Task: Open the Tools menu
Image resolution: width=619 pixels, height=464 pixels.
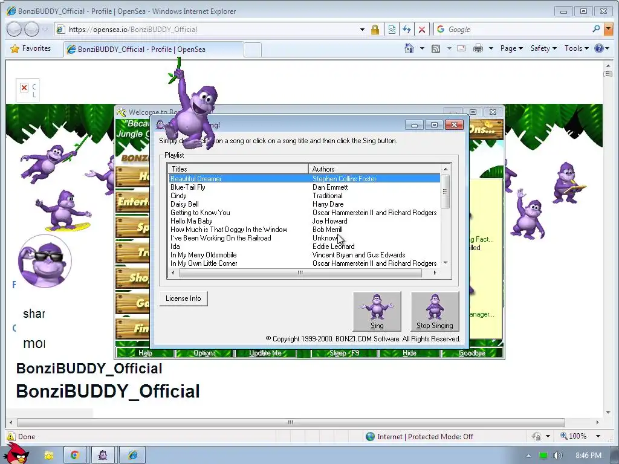Action: pyautogui.click(x=576, y=48)
